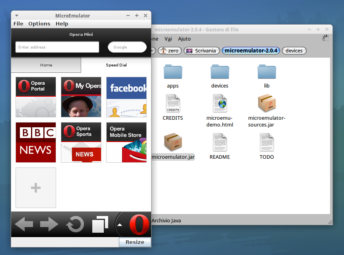The width and height of the screenshot is (344, 255).
Task: Go to devices in path bar
Action: [x=294, y=51]
